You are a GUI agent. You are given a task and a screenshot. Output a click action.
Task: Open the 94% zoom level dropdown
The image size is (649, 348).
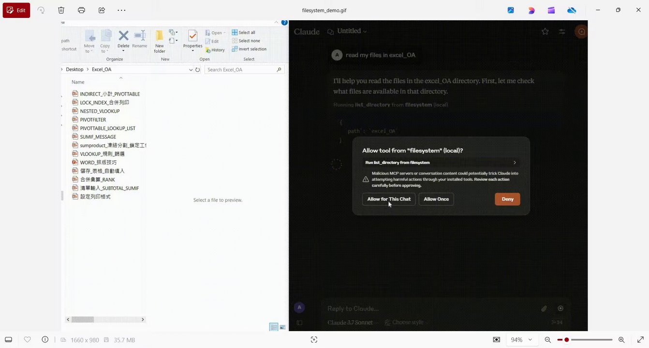(x=521, y=340)
